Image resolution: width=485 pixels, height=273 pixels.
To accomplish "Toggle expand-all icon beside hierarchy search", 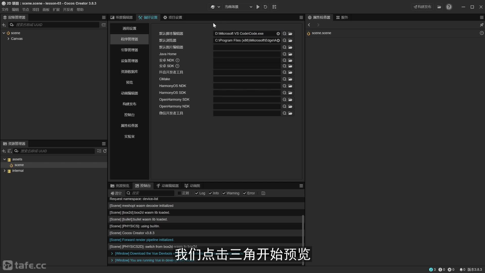I will coord(104,25).
